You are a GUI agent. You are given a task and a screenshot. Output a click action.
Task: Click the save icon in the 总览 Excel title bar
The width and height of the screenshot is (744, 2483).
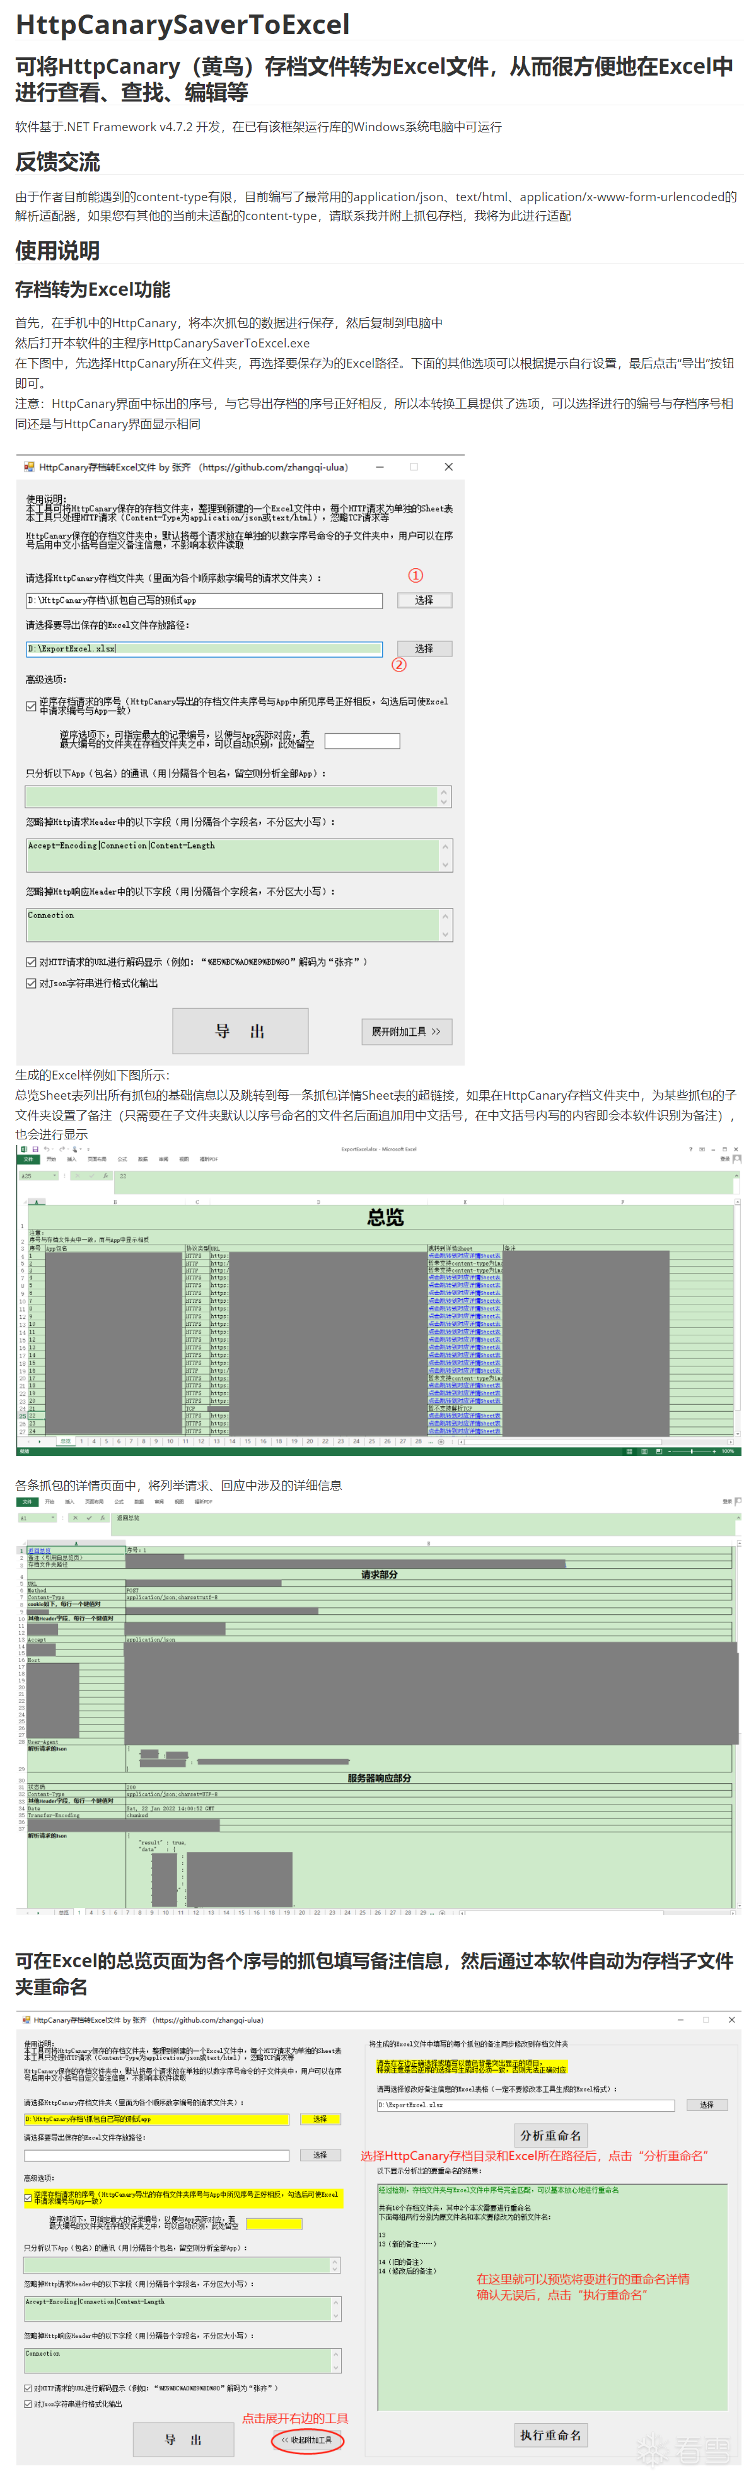coord(35,1149)
